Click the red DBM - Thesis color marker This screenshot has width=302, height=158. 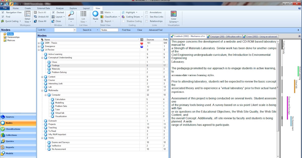pos(142,43)
